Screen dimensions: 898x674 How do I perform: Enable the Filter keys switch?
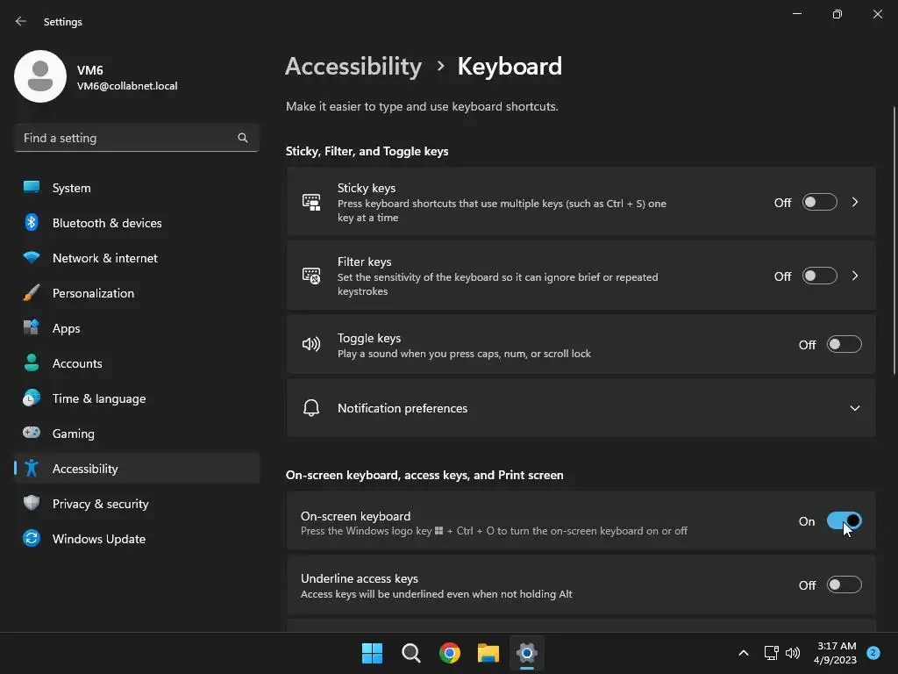coord(819,276)
